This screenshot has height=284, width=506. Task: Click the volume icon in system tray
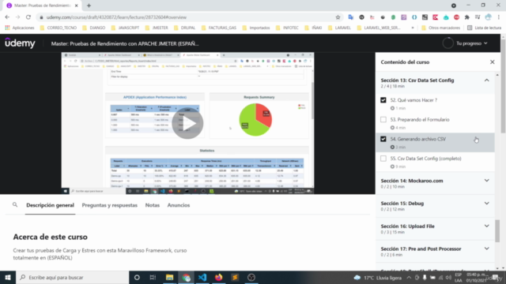coord(448,278)
